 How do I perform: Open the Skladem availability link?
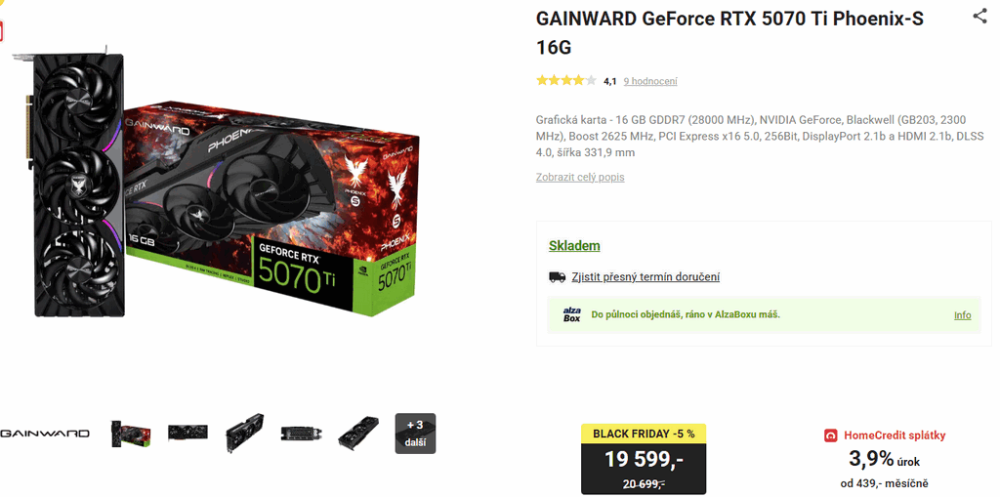click(574, 246)
